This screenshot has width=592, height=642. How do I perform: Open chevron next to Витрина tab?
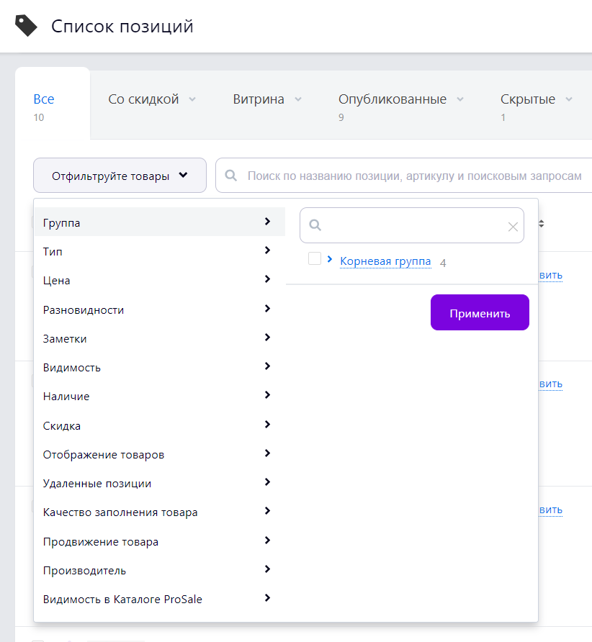point(298,99)
